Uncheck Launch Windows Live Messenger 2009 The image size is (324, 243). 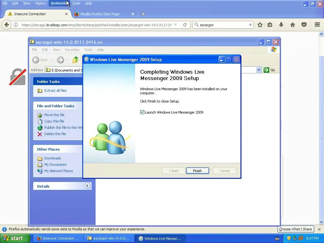[x=142, y=112]
